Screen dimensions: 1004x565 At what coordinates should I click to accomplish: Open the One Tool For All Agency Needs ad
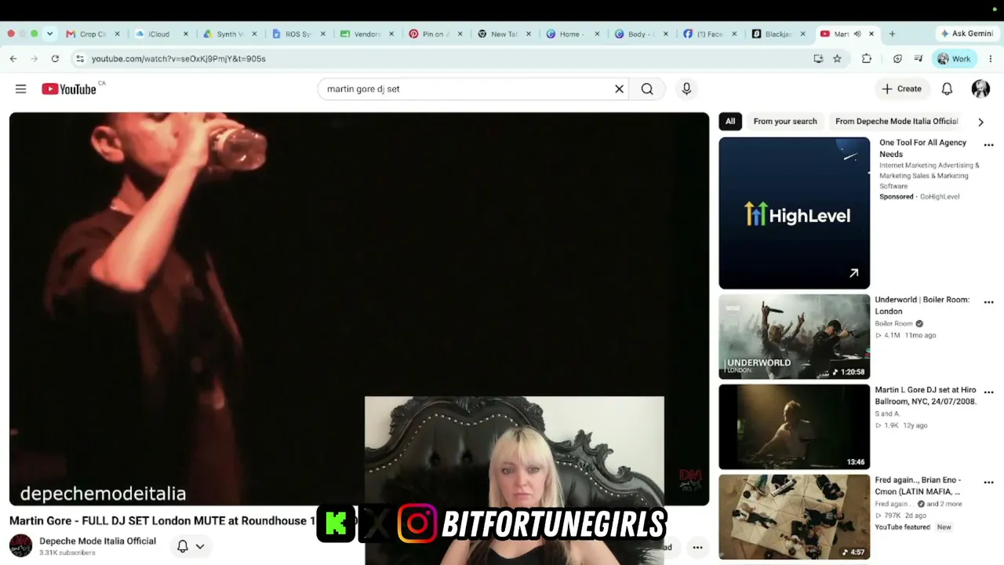923,148
